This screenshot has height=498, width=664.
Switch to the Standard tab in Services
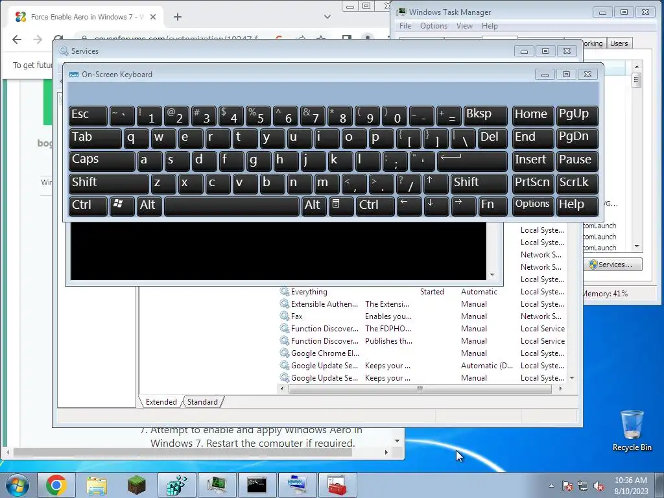tap(202, 401)
